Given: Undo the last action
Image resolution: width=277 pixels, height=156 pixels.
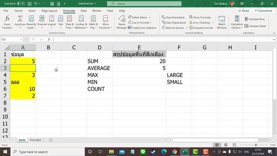Looking at the screenshot, I should (35, 3).
